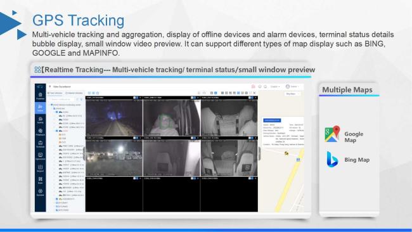Open the Video module in the sidebar
The image size is (412, 232).
point(40,108)
